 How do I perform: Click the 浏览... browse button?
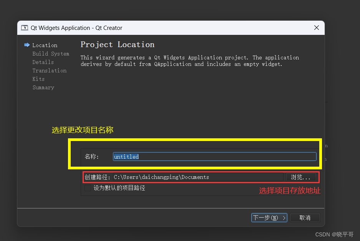pyautogui.click(x=301, y=177)
